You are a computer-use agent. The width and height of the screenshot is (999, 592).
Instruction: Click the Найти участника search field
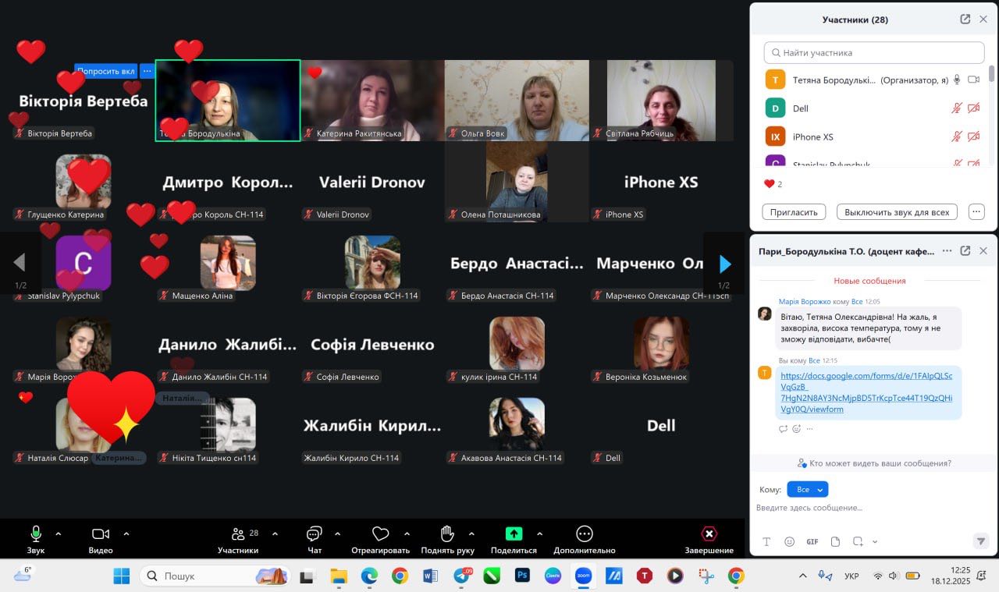pos(874,53)
